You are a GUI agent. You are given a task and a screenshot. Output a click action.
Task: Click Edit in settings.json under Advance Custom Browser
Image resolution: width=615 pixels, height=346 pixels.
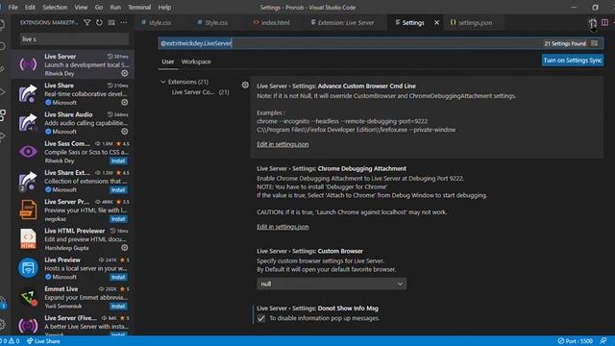pyautogui.click(x=283, y=144)
